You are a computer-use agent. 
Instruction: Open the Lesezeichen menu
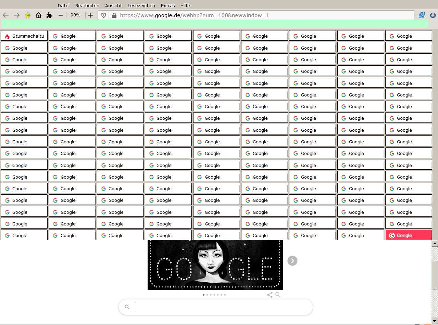141,5
